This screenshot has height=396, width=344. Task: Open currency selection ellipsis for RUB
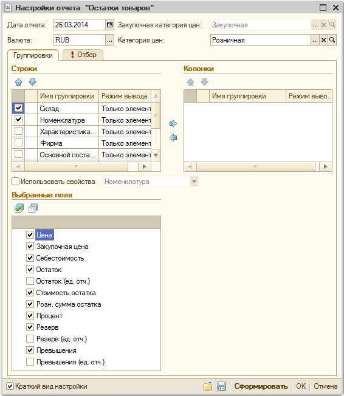109,40
